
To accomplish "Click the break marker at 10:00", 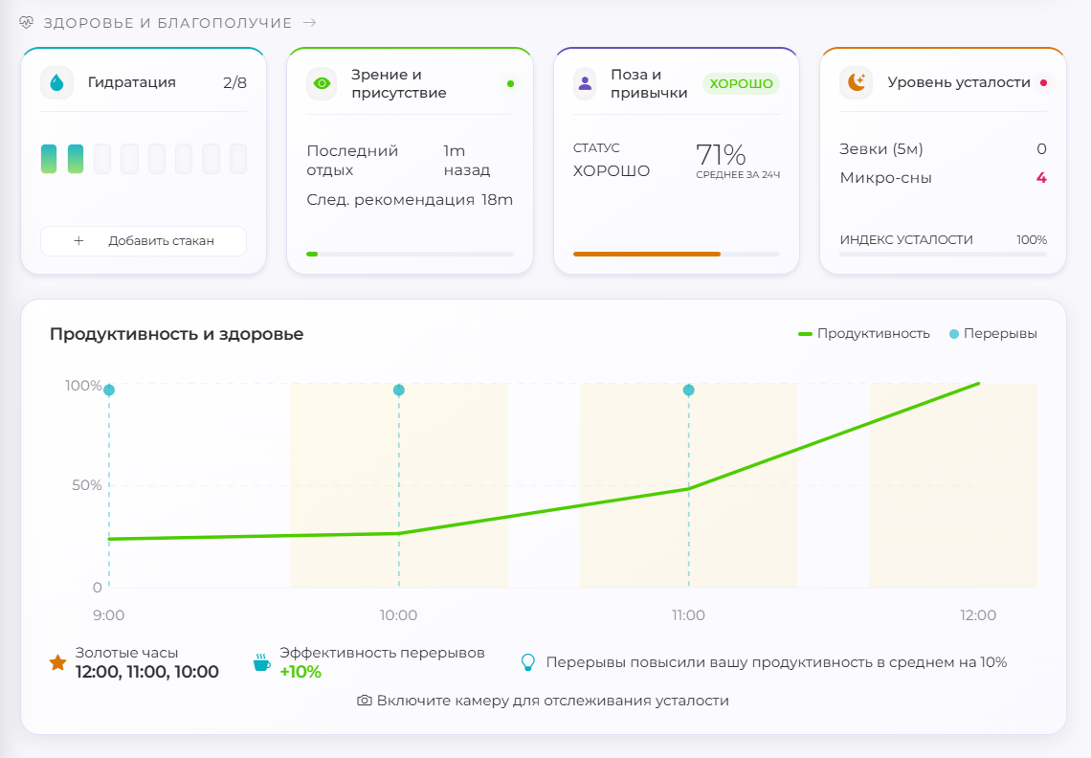I will tap(399, 390).
